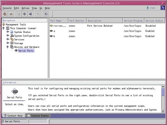167x125 pixels.
Task: Click the blue screen toolbar icon
Action: [31, 14]
